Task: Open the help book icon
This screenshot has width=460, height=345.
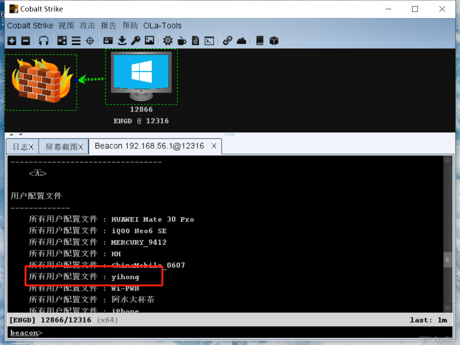Action: point(260,41)
